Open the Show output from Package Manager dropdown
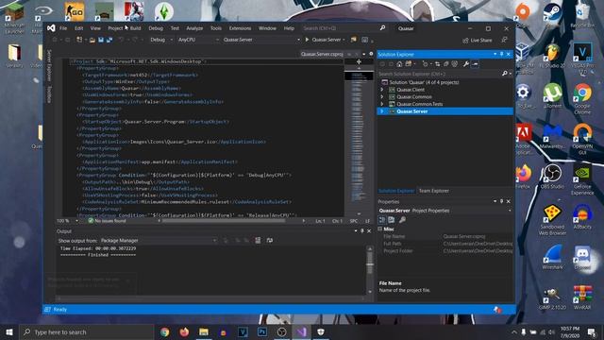This screenshot has height=340, width=604. (159, 241)
